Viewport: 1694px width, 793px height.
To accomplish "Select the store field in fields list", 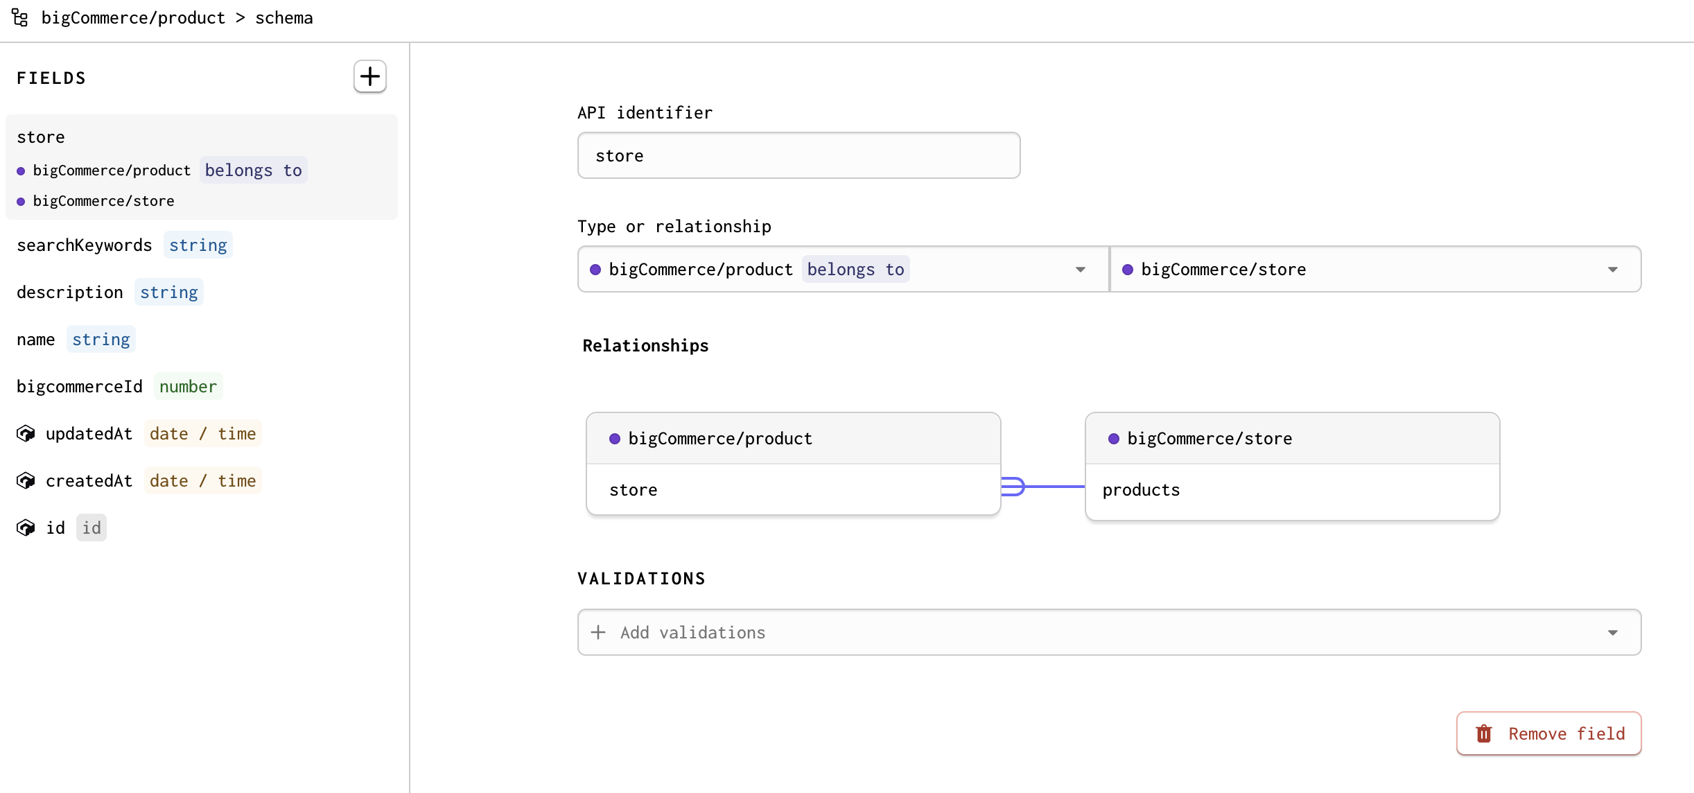I will click(202, 167).
